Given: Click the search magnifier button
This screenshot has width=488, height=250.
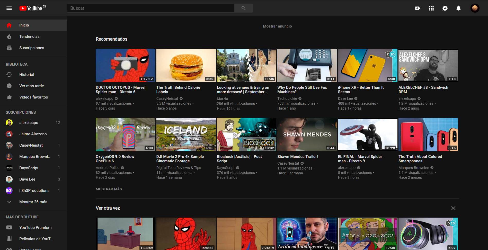Looking at the screenshot, I should (x=243, y=8).
